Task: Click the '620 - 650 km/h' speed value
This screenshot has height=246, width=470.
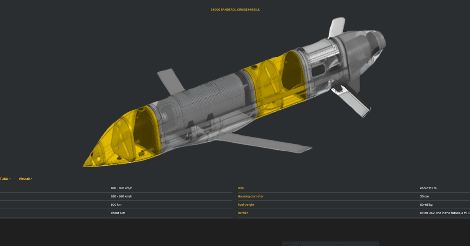Action: point(122,188)
